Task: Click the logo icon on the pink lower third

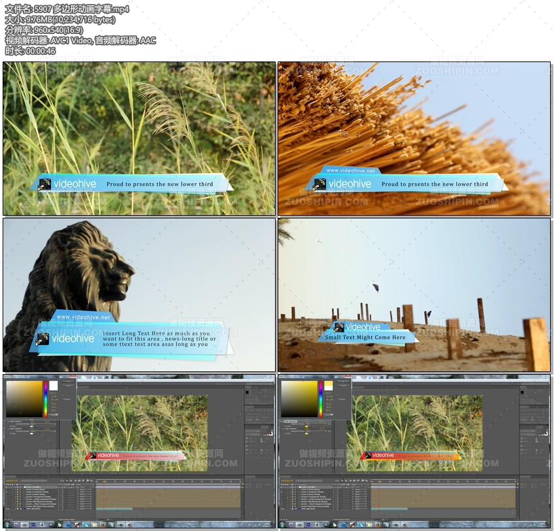Action: 93,455
